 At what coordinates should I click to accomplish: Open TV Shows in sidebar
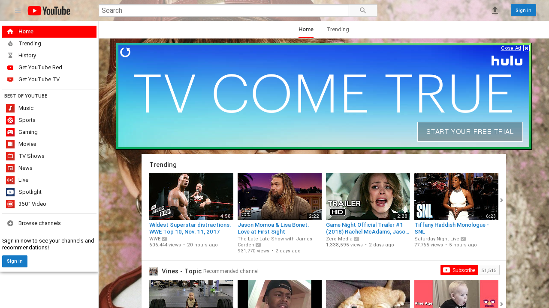(49, 156)
